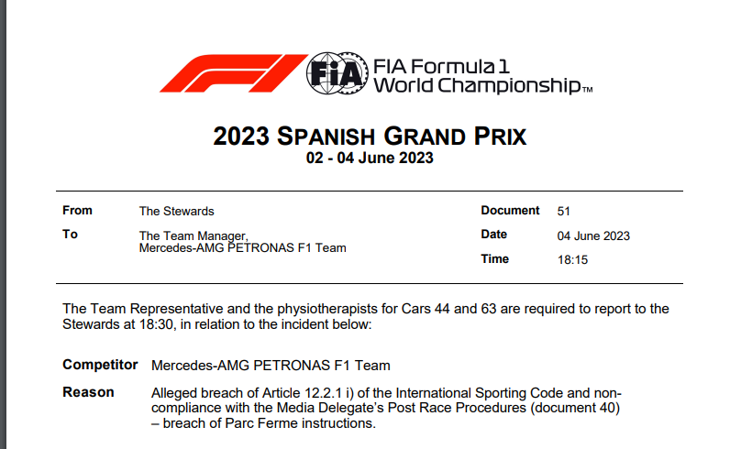Click the Date label
Screen dimensions: 730x449
pos(493,235)
